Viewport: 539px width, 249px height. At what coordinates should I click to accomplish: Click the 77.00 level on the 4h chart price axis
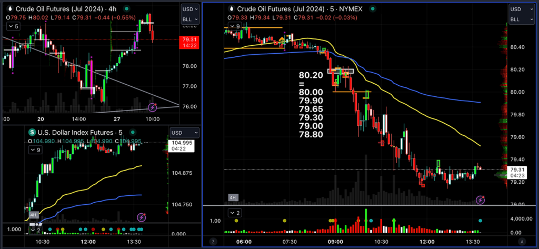[189, 86]
